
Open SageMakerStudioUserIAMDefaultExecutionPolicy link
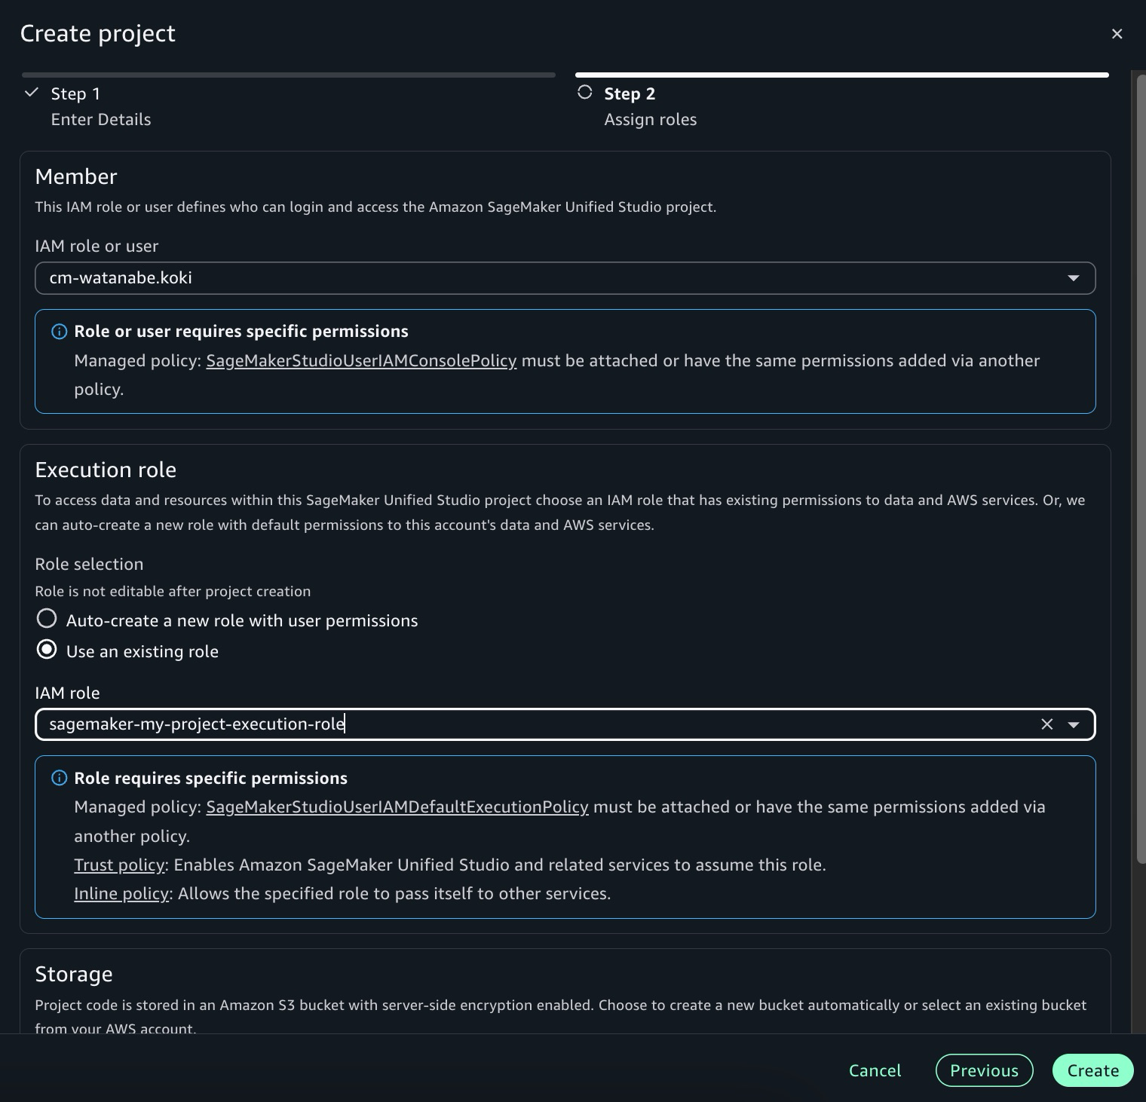(x=397, y=807)
